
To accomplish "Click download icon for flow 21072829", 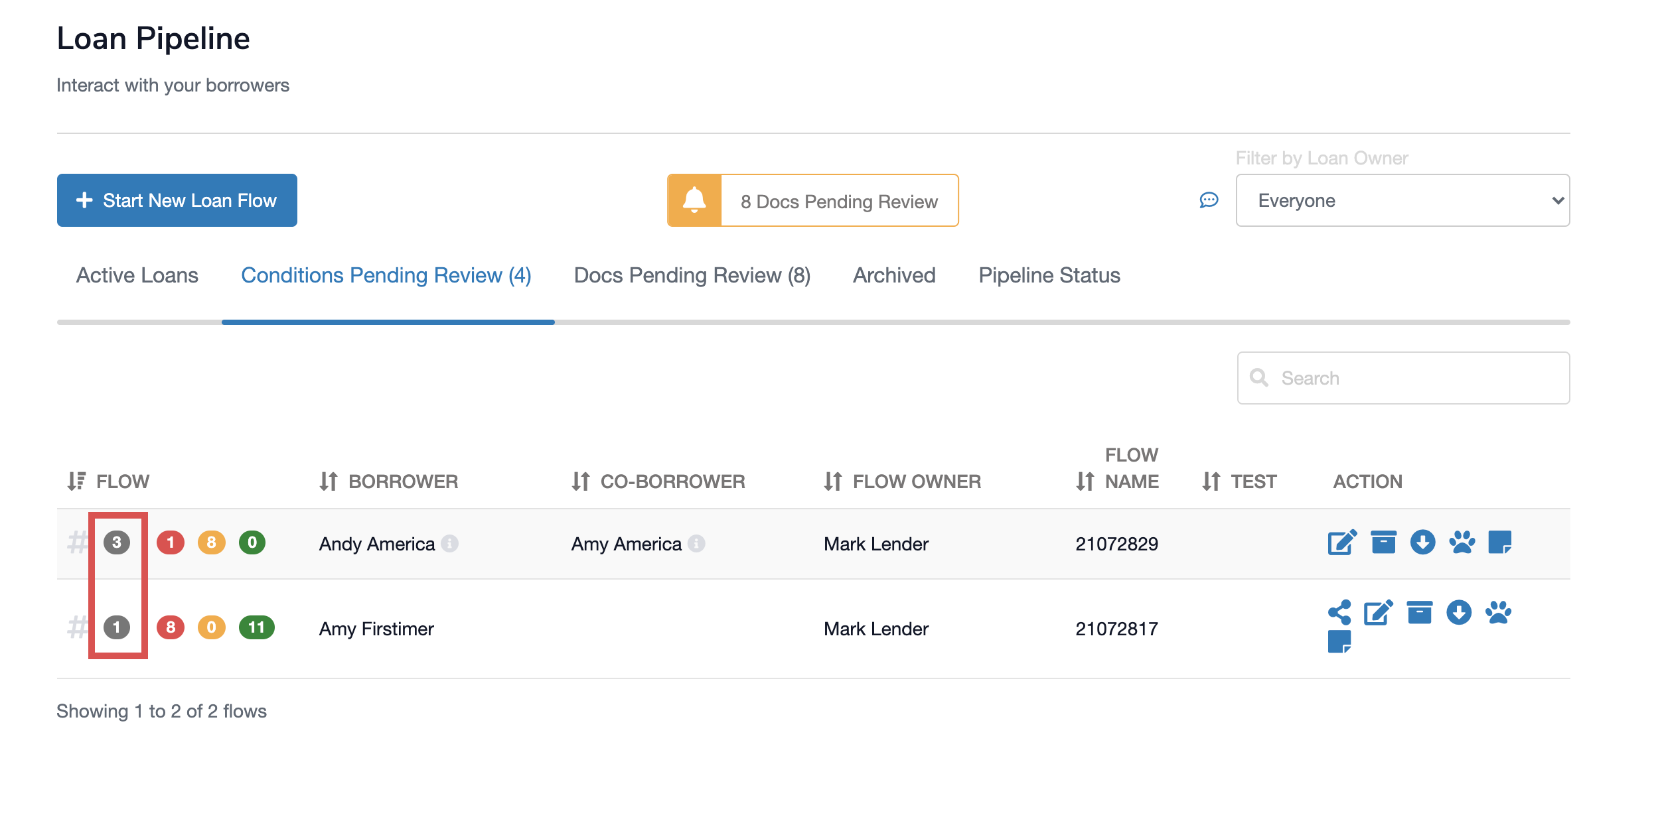I will (1422, 542).
